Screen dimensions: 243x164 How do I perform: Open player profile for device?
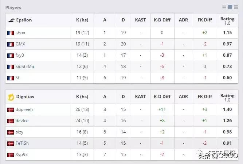[x=22, y=121]
